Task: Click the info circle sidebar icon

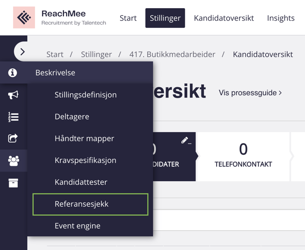Action: [x=13, y=73]
